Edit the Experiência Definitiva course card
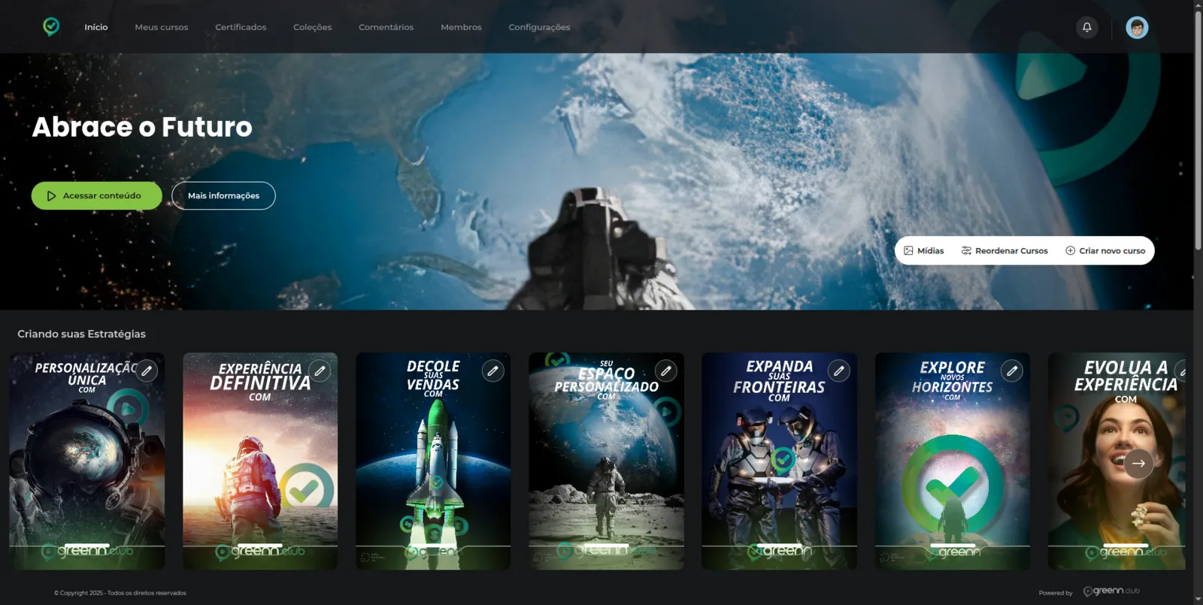Viewport: 1203px width, 605px height. (x=320, y=371)
